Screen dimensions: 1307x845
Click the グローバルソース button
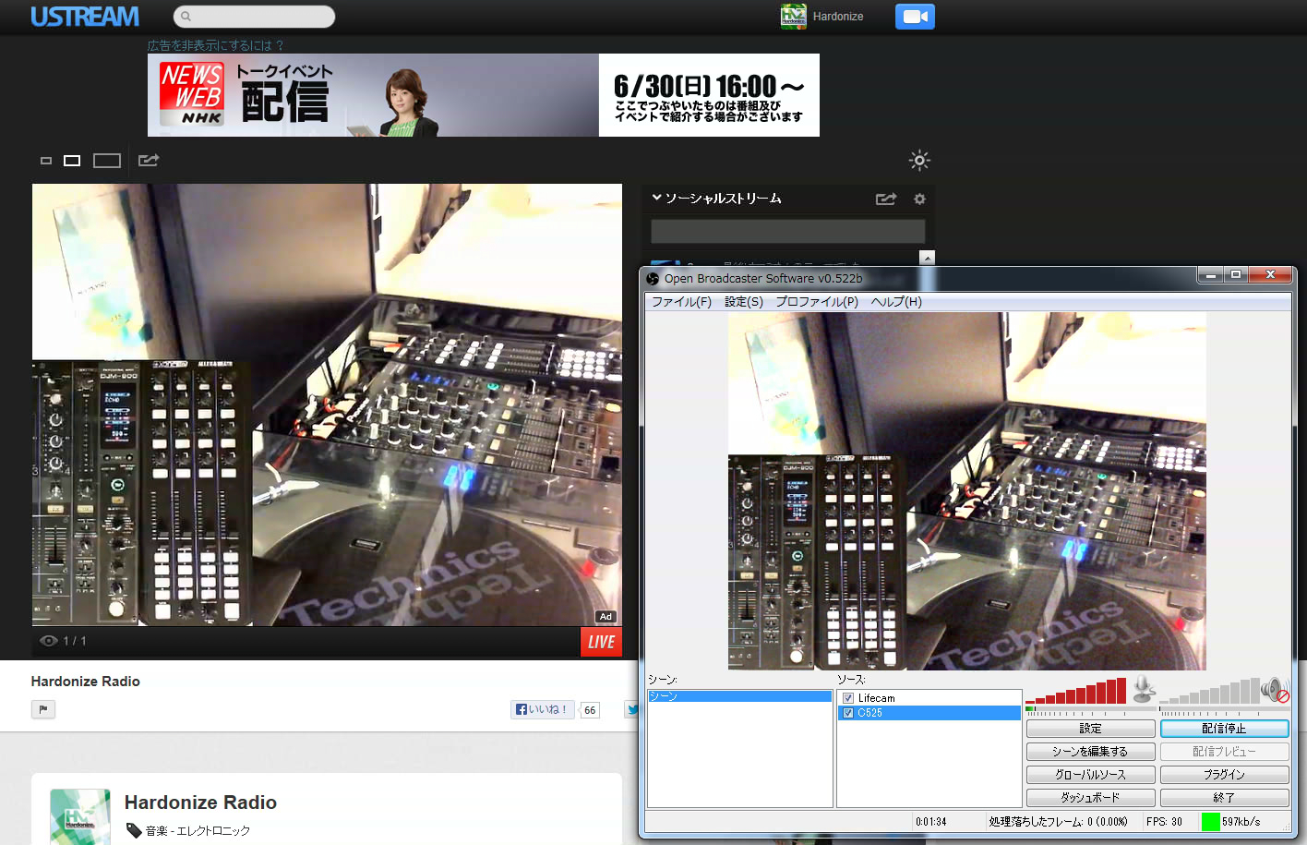(x=1091, y=775)
